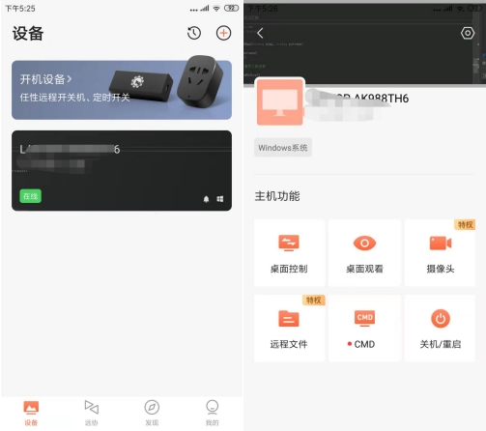Tap 关机/重启 shutdown or restart
The height and width of the screenshot is (431, 486).
pyautogui.click(x=440, y=329)
